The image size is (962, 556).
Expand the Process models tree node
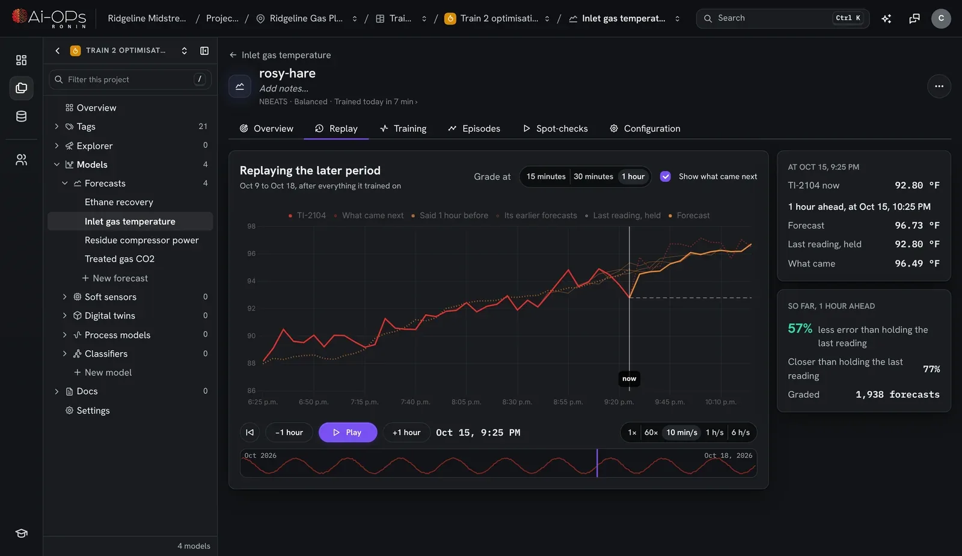point(64,335)
